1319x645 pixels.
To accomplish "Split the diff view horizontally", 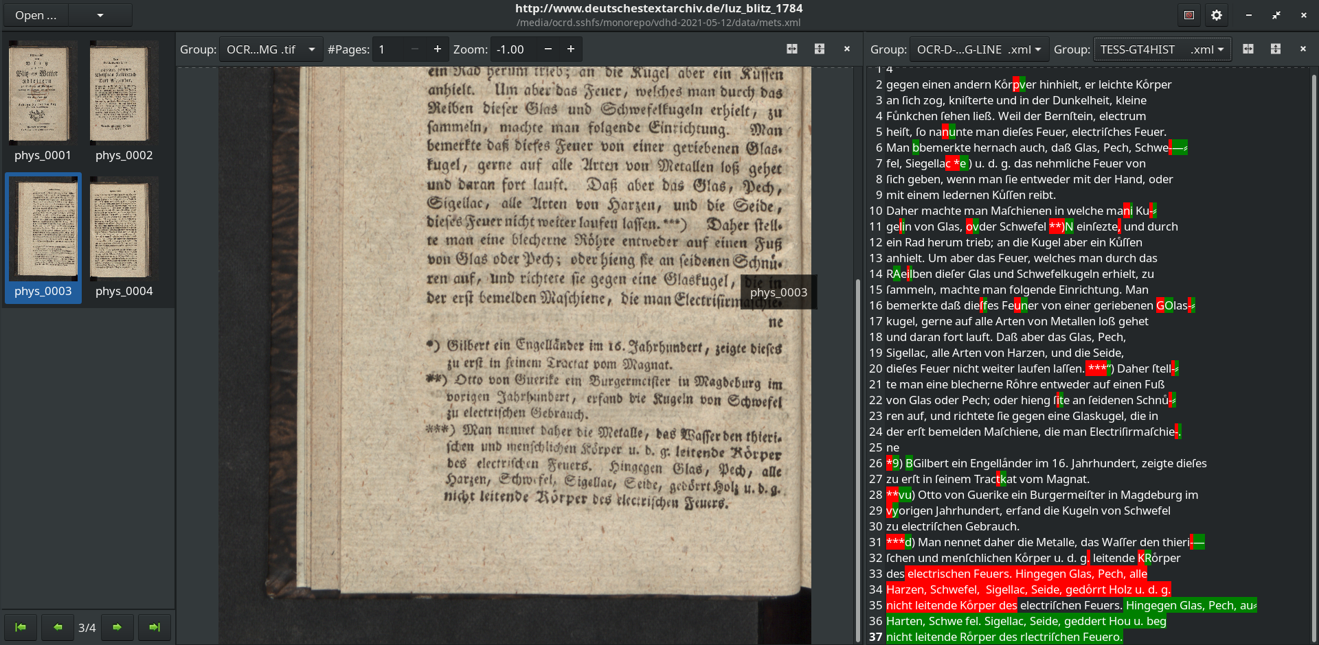I will [x=1248, y=49].
